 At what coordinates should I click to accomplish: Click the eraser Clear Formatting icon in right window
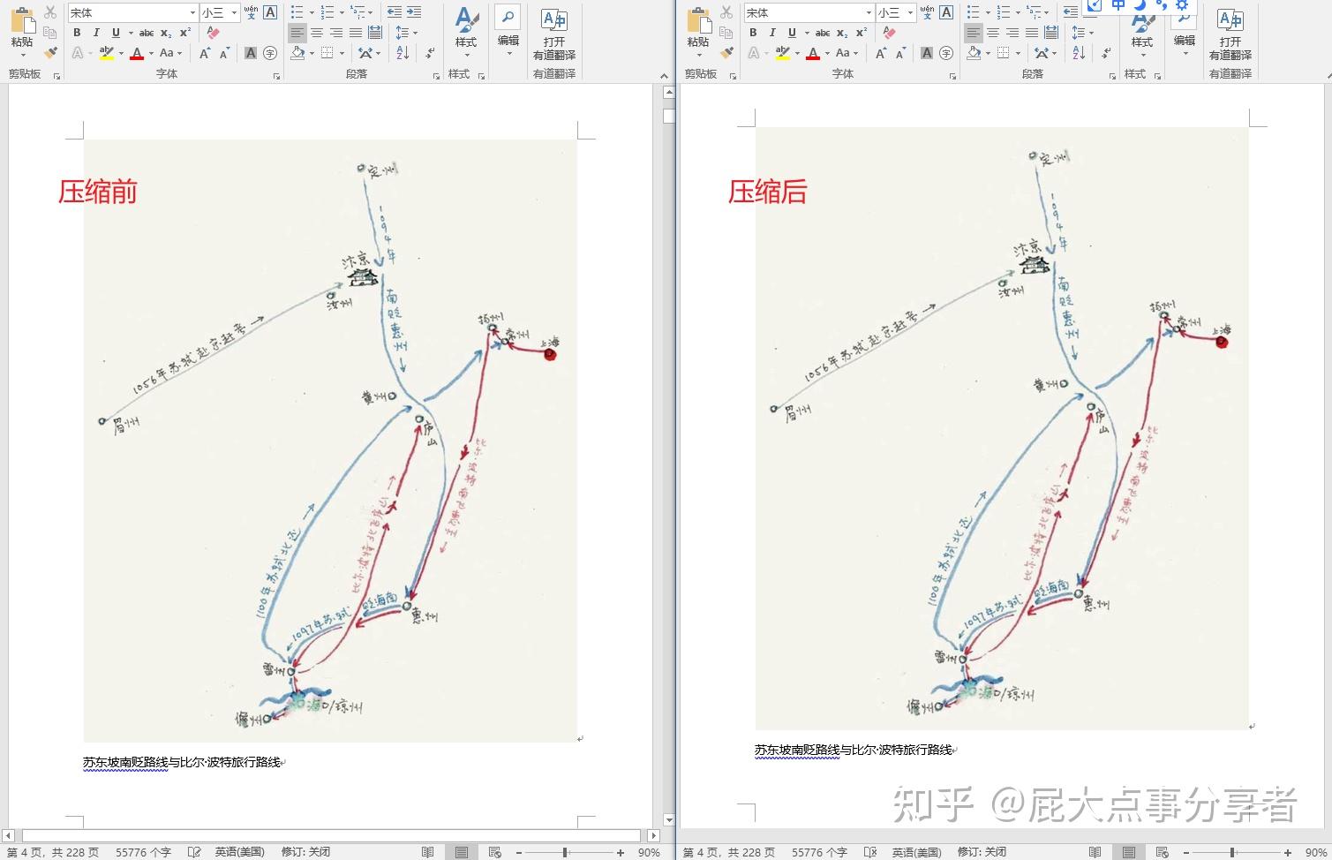888,33
